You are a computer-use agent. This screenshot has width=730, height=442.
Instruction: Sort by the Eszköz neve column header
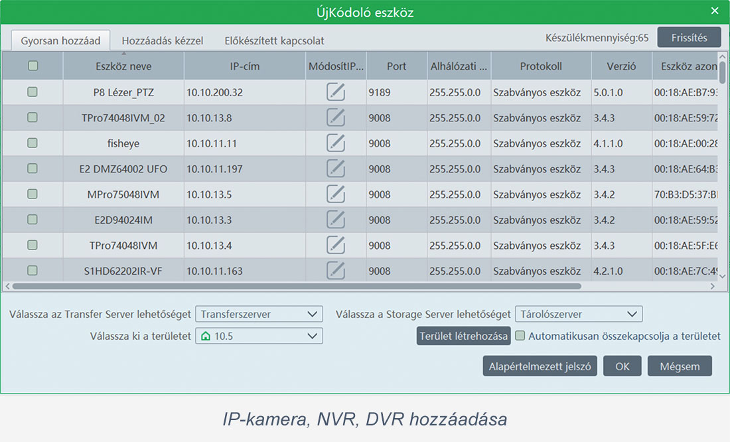tap(123, 66)
